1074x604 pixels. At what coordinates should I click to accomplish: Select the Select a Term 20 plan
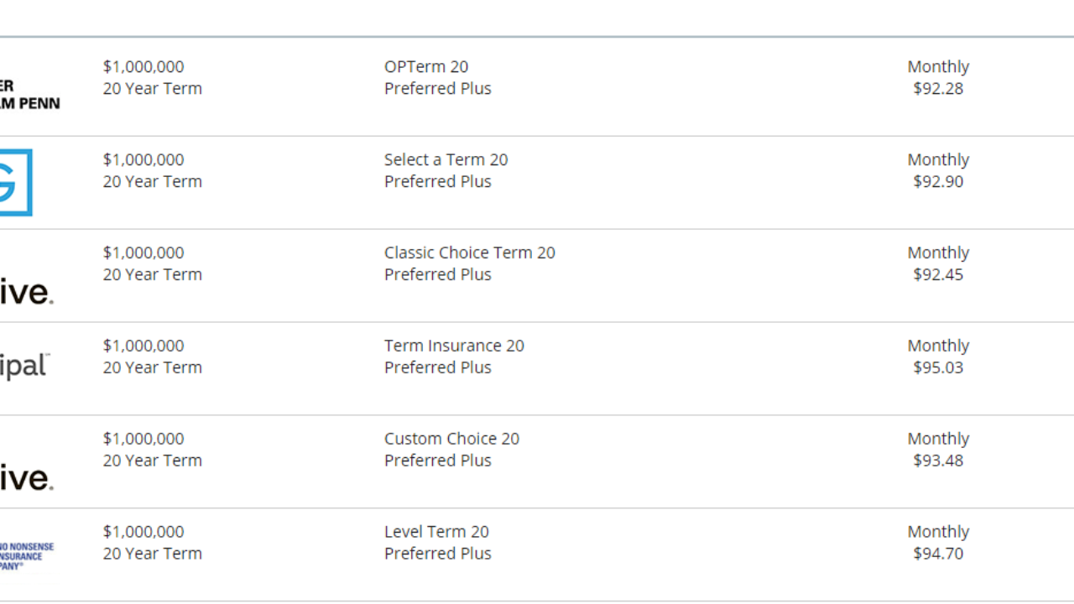click(446, 160)
